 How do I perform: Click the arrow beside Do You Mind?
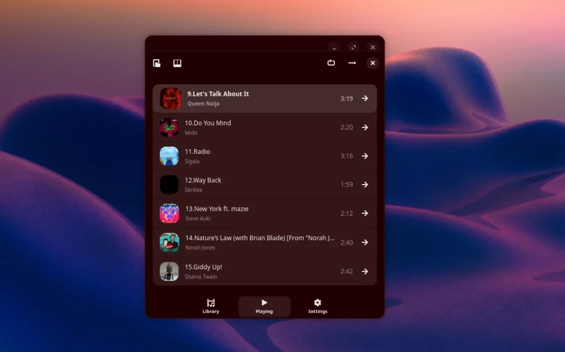(x=365, y=127)
